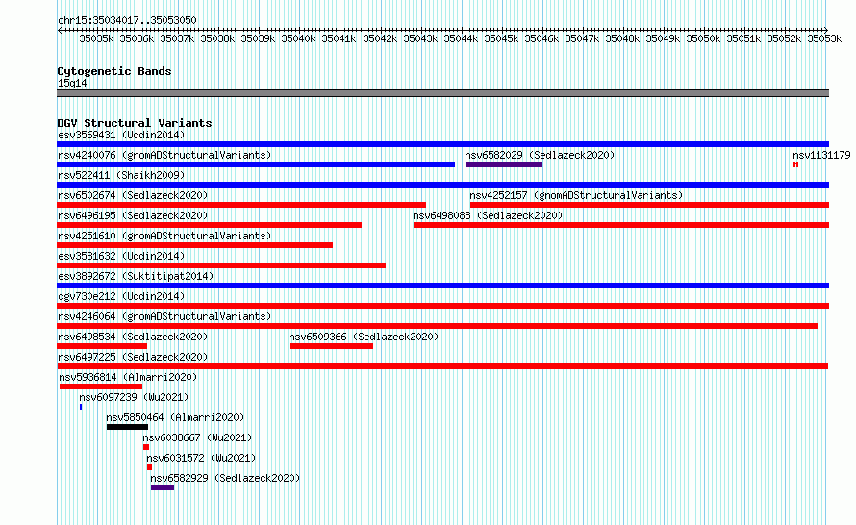Click the nsv5936814 (Almarri2020) red bar
The image size is (856, 525).
[101, 387]
